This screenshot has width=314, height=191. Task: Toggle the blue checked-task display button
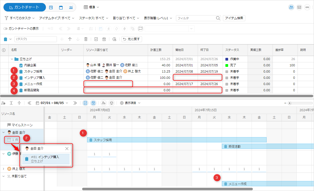coord(85,103)
